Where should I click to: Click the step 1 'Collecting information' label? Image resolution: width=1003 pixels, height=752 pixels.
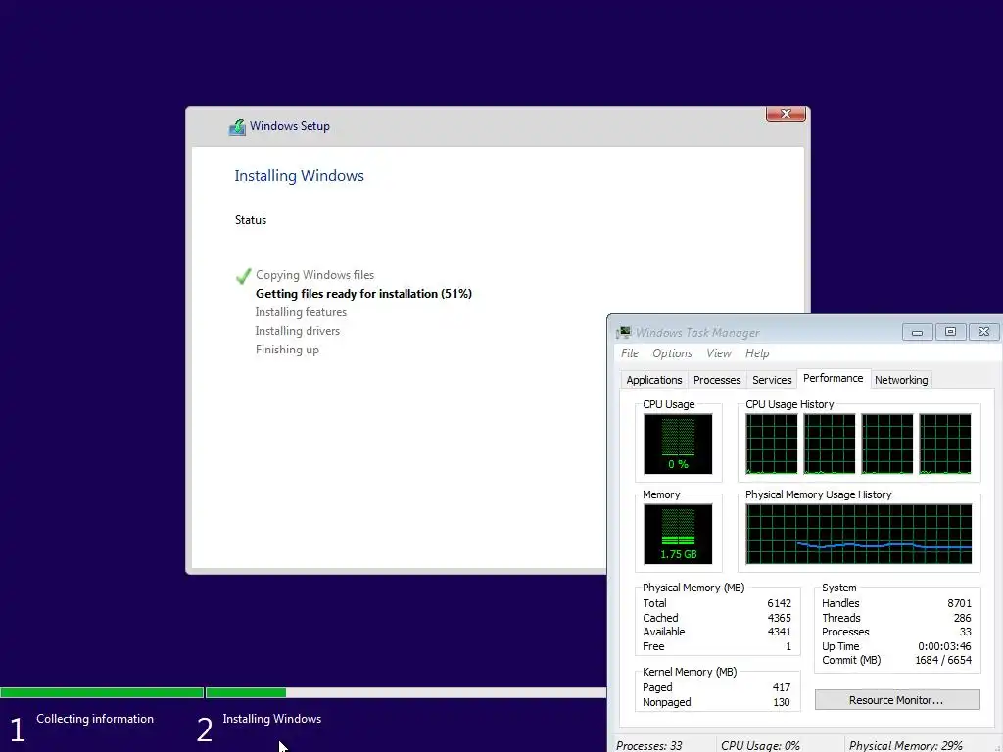pos(95,719)
